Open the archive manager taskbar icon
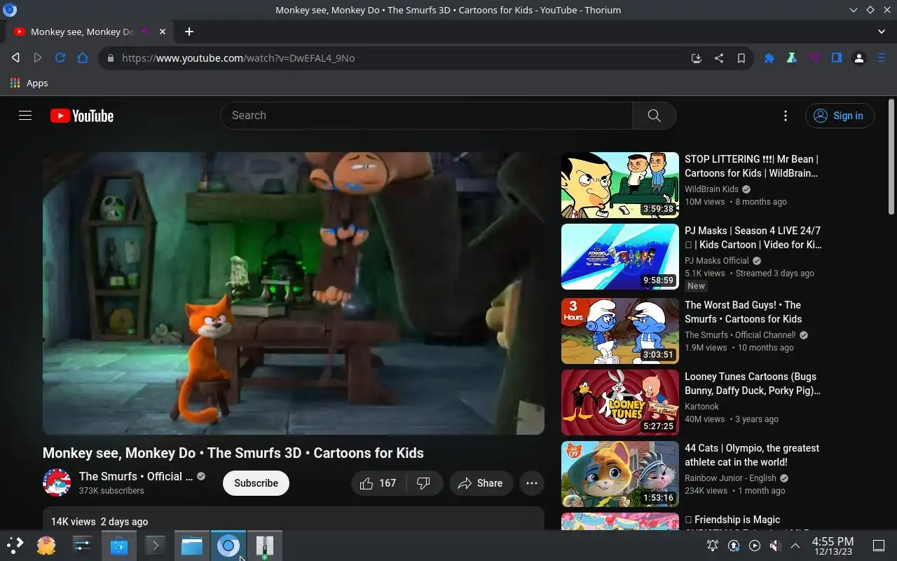The width and height of the screenshot is (897, 561). pos(265,546)
